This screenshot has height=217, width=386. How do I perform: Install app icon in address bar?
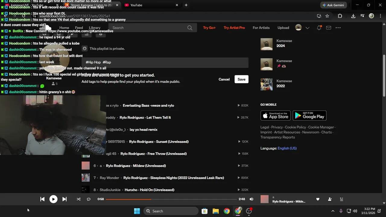click(319, 16)
